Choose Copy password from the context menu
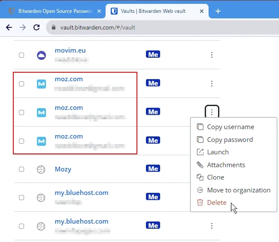The image size is (279, 242). tap(234, 140)
